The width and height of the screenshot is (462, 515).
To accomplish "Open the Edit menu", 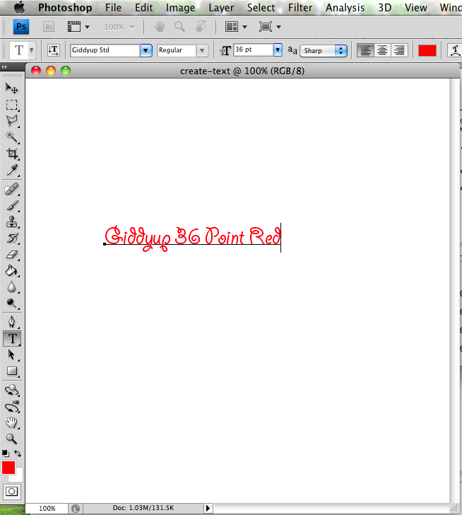I will pos(144,8).
